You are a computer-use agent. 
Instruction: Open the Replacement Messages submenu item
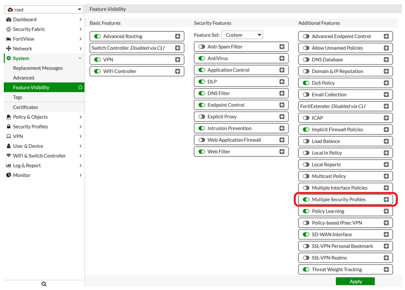(x=38, y=68)
